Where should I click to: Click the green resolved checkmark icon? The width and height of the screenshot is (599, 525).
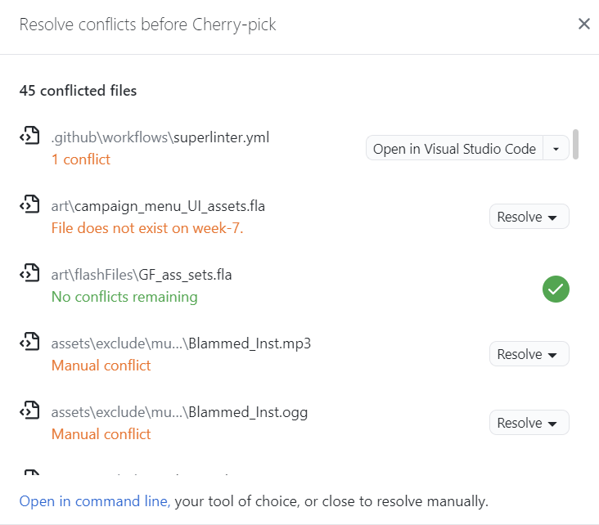[556, 289]
